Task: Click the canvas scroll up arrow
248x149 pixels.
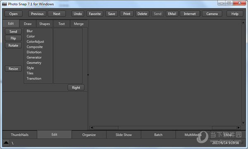Action: point(243,22)
